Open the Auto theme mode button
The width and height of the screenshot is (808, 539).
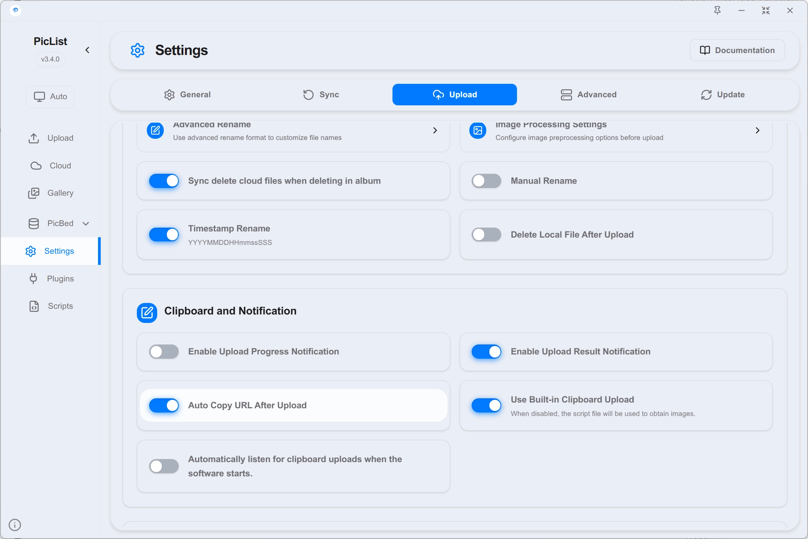(50, 96)
